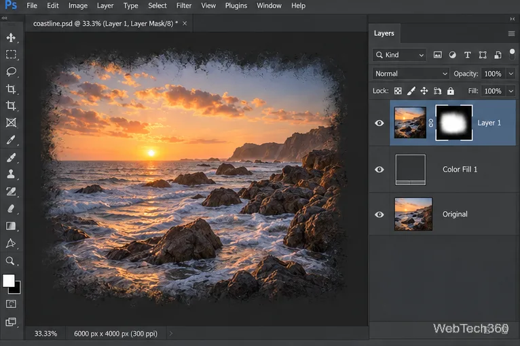Screen dimensions: 520x346
Task: Filter layers by type layers icon
Action: point(467,55)
